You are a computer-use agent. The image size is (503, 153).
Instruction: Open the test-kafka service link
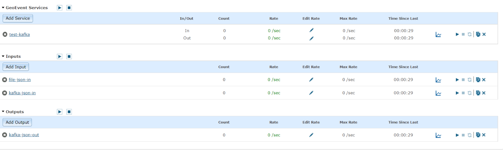pos(19,34)
